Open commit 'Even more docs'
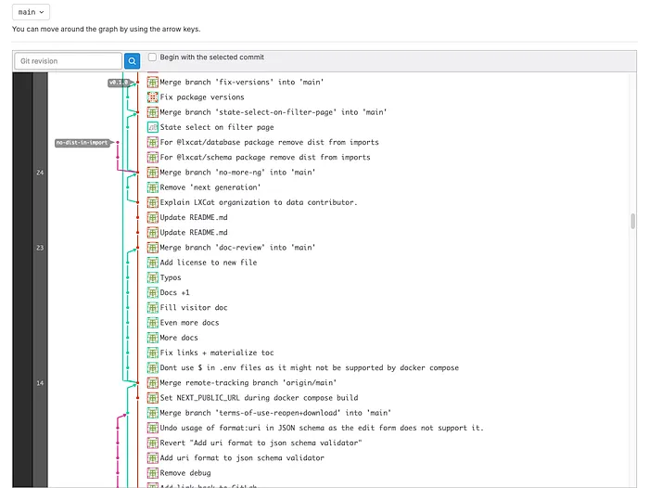The width and height of the screenshot is (649, 488). point(189,322)
